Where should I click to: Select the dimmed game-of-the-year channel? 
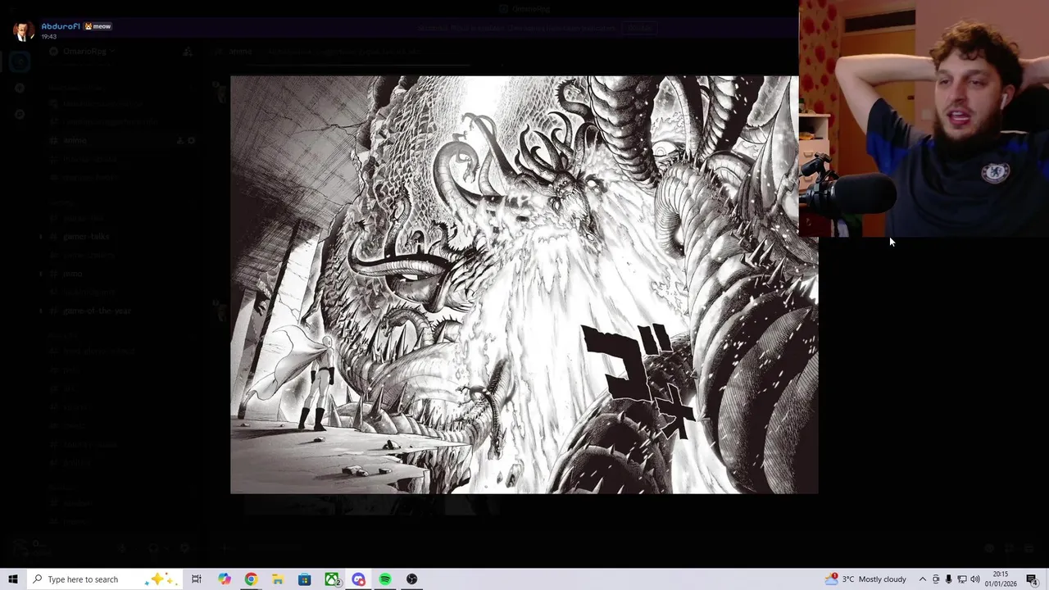[x=97, y=311]
